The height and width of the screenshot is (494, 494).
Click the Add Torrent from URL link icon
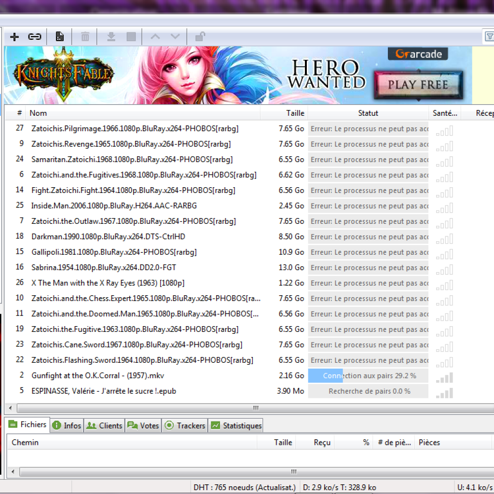(34, 37)
